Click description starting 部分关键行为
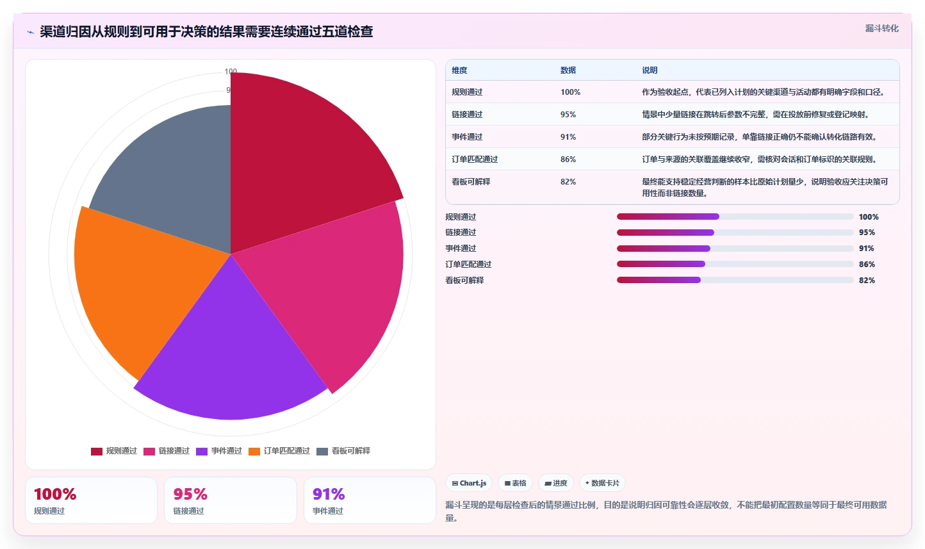 [x=760, y=137]
